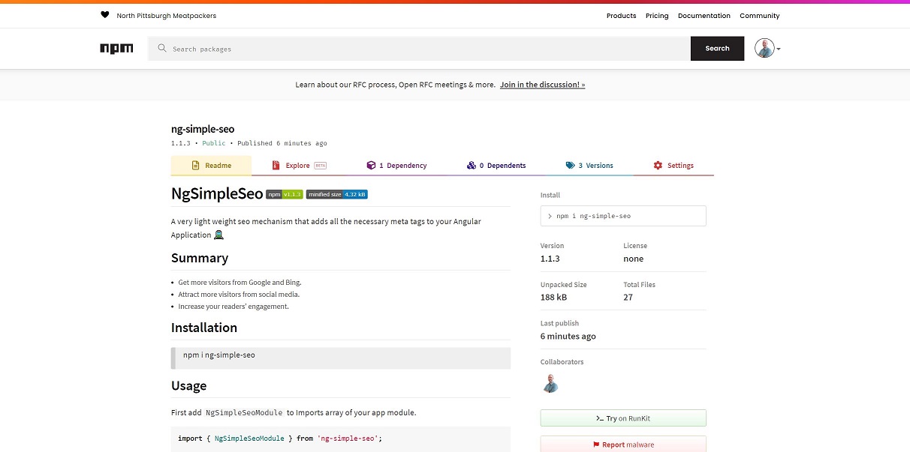Click Published 6 minutes ago under package name
This screenshot has width=910, height=452.
[x=282, y=143]
